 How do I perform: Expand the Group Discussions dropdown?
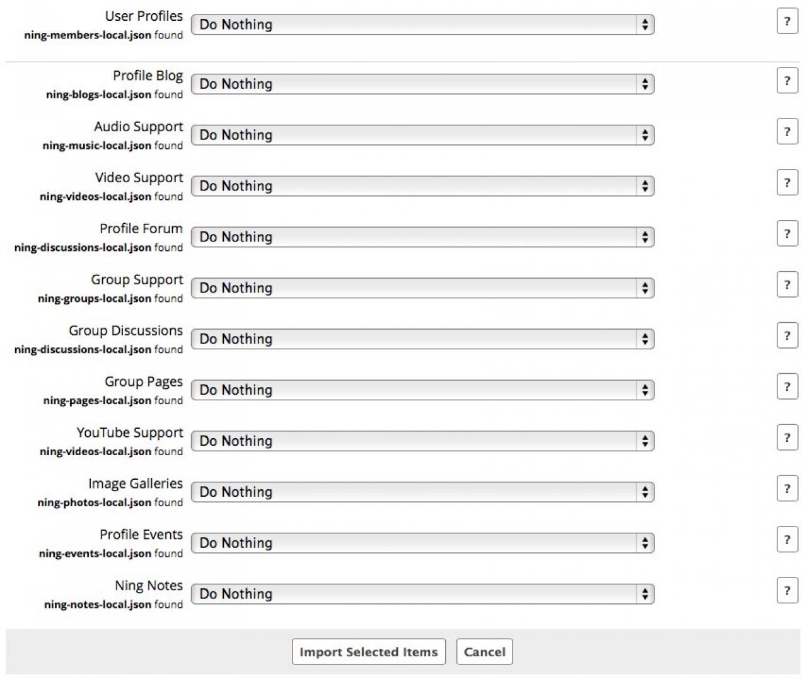point(422,339)
